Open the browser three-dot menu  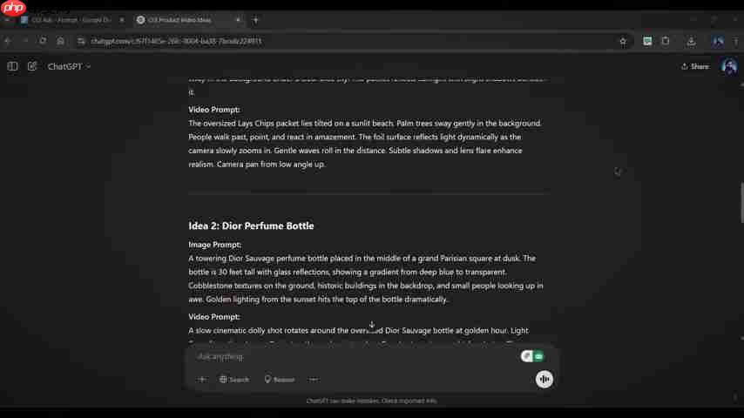(736, 41)
